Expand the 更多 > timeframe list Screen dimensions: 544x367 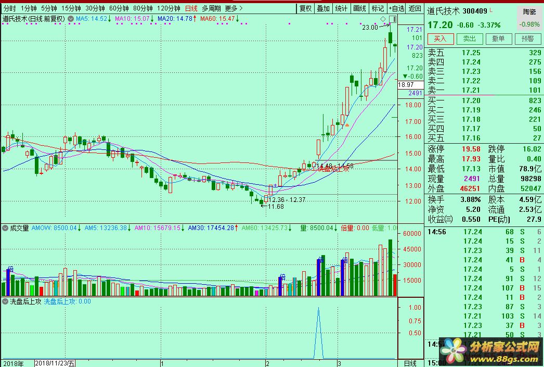pos(234,8)
